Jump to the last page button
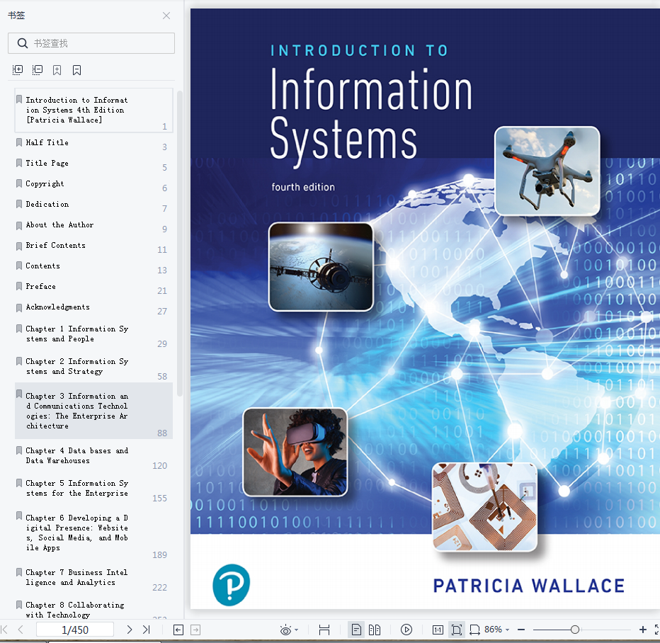 coord(146,630)
